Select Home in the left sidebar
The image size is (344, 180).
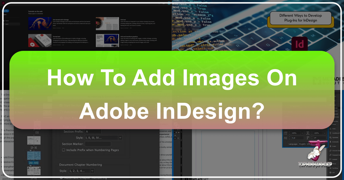(x=7, y=21)
